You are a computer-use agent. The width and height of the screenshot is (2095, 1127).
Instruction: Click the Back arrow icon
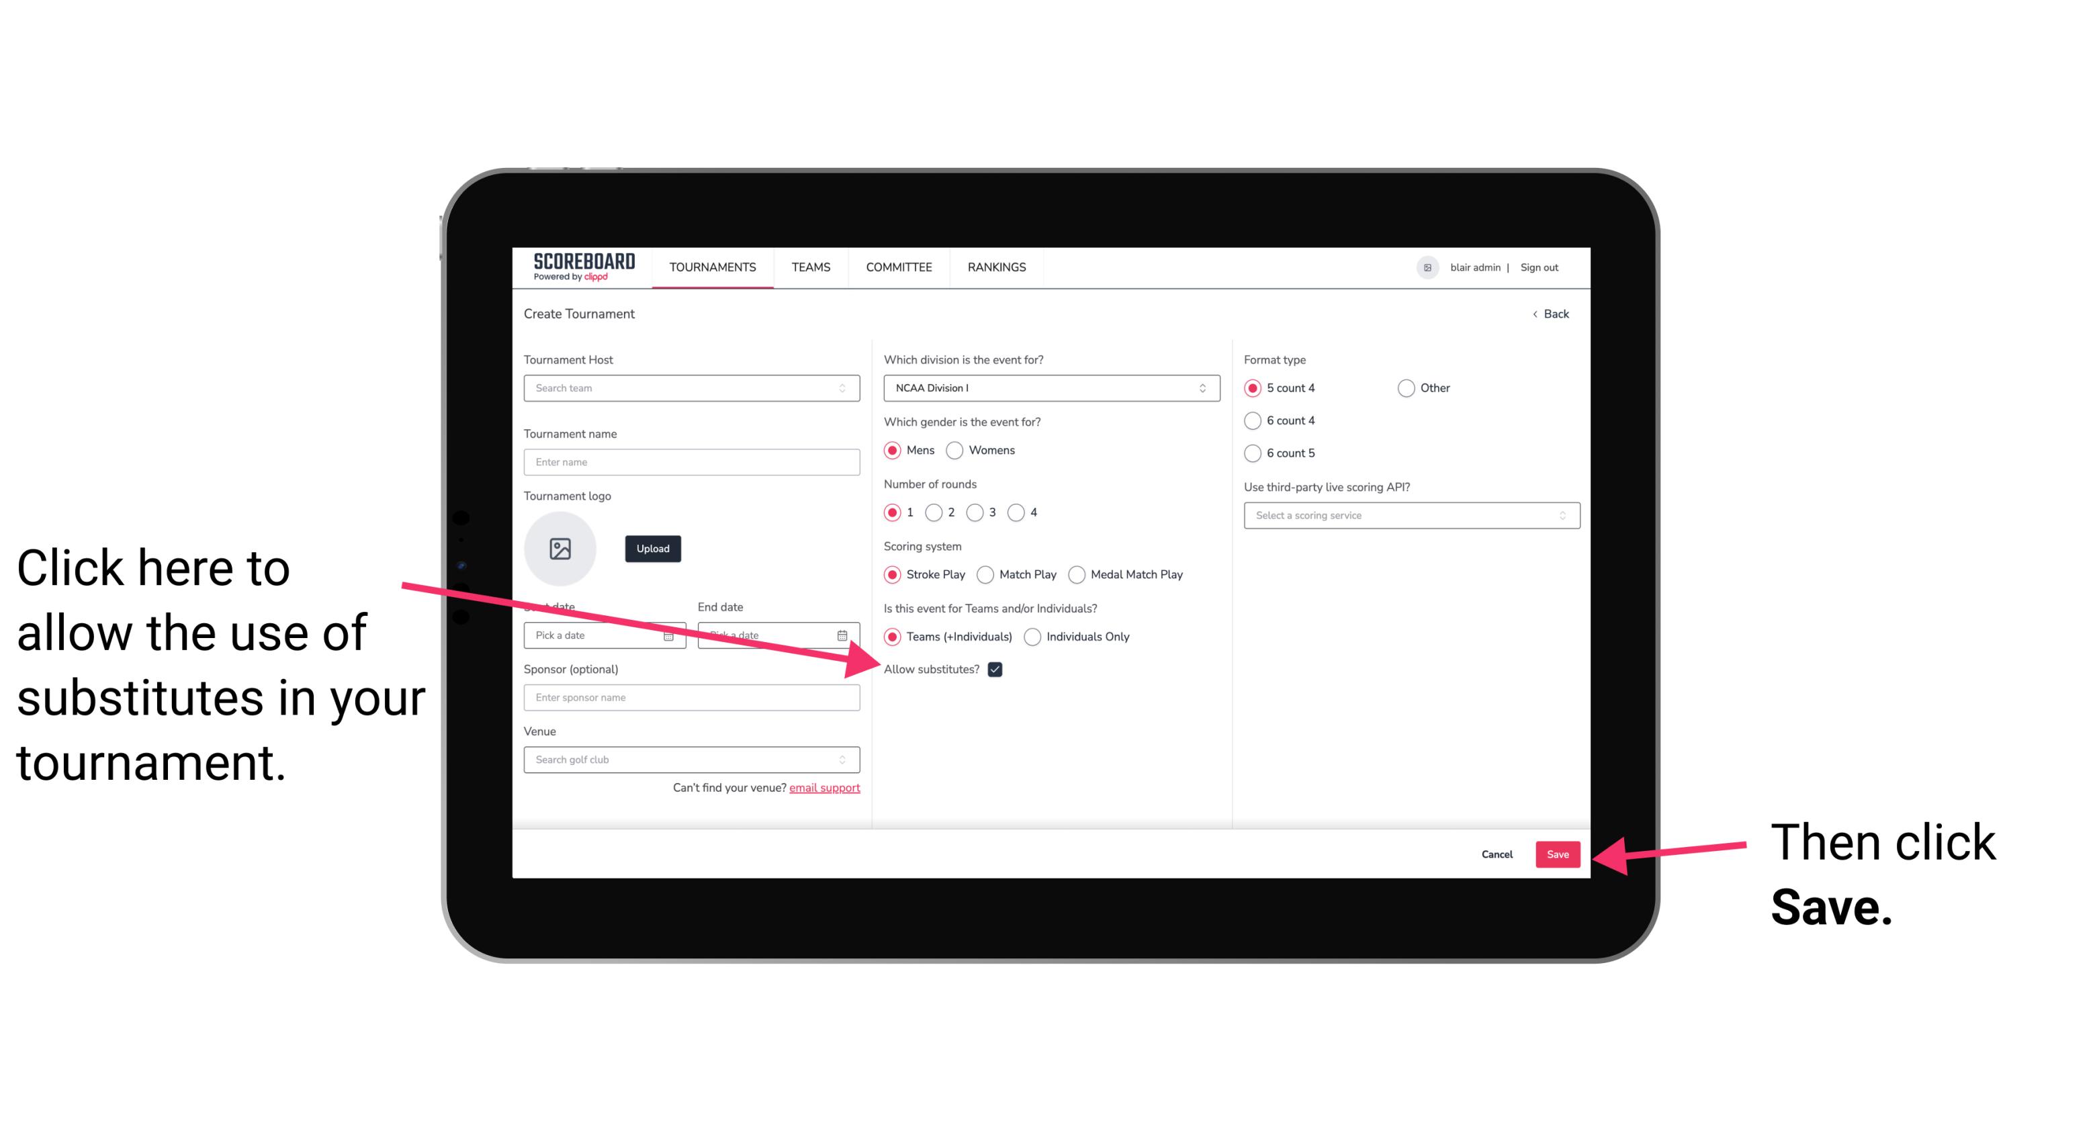(1536, 312)
